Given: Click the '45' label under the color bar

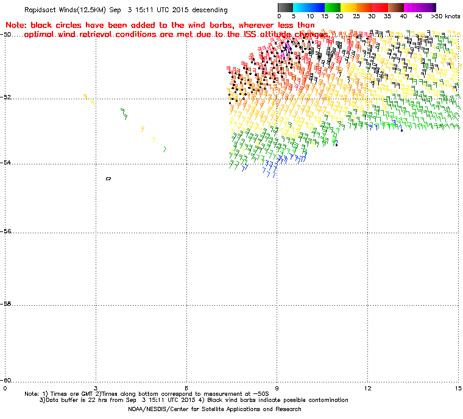Looking at the screenshot, I should pos(419,16).
